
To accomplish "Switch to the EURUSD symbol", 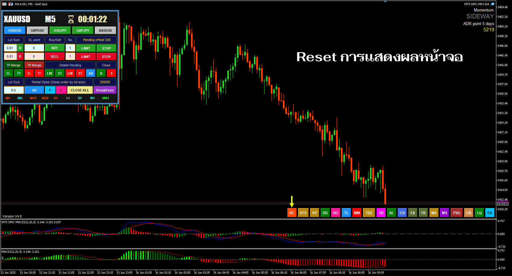I will coord(15,30).
